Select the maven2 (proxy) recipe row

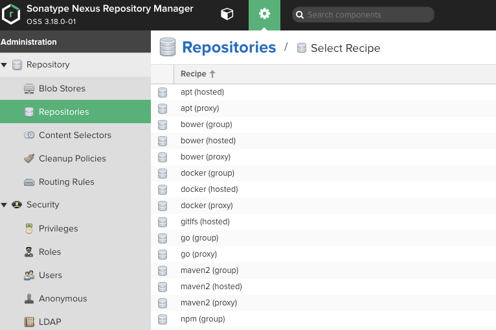(209, 303)
